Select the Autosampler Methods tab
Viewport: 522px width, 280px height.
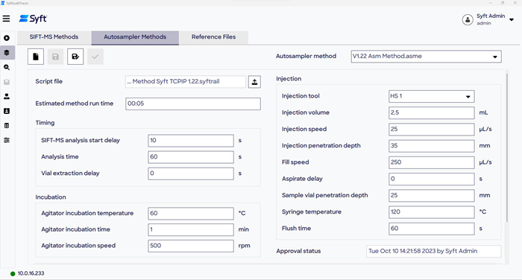pyautogui.click(x=135, y=37)
